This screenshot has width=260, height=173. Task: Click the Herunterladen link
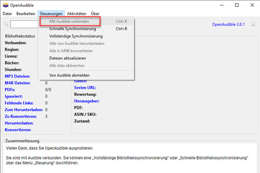tap(19, 123)
